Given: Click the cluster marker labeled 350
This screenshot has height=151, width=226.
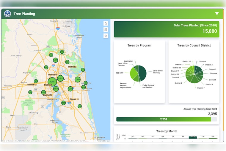Looking at the screenshot, I should (x=67, y=62).
